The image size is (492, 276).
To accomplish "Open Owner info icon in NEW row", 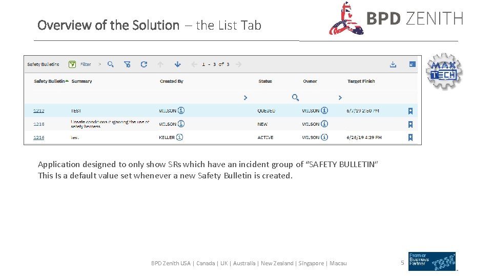I will [x=324, y=124].
